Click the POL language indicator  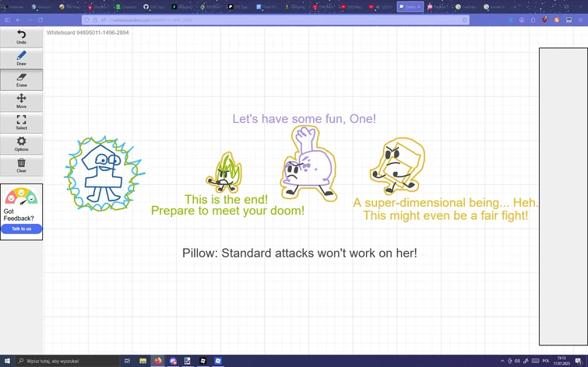pos(546,361)
